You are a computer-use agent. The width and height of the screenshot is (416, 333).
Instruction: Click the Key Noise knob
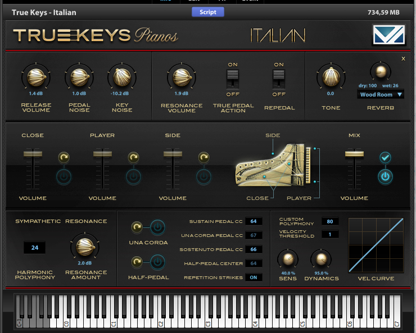pyautogui.click(x=122, y=77)
